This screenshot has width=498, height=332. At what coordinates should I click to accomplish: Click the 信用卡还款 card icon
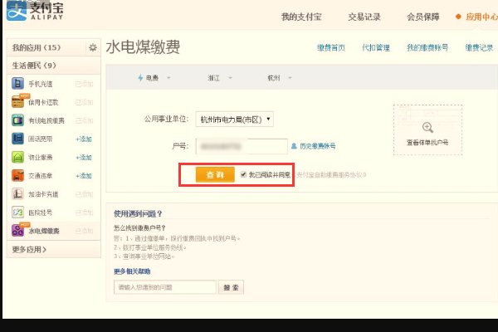(x=17, y=101)
